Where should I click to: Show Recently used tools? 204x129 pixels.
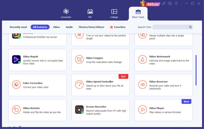(x=18, y=27)
